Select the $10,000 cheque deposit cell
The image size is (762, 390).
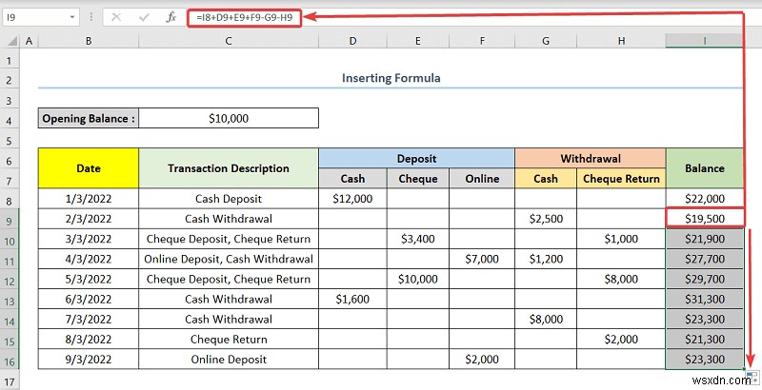[x=418, y=279]
